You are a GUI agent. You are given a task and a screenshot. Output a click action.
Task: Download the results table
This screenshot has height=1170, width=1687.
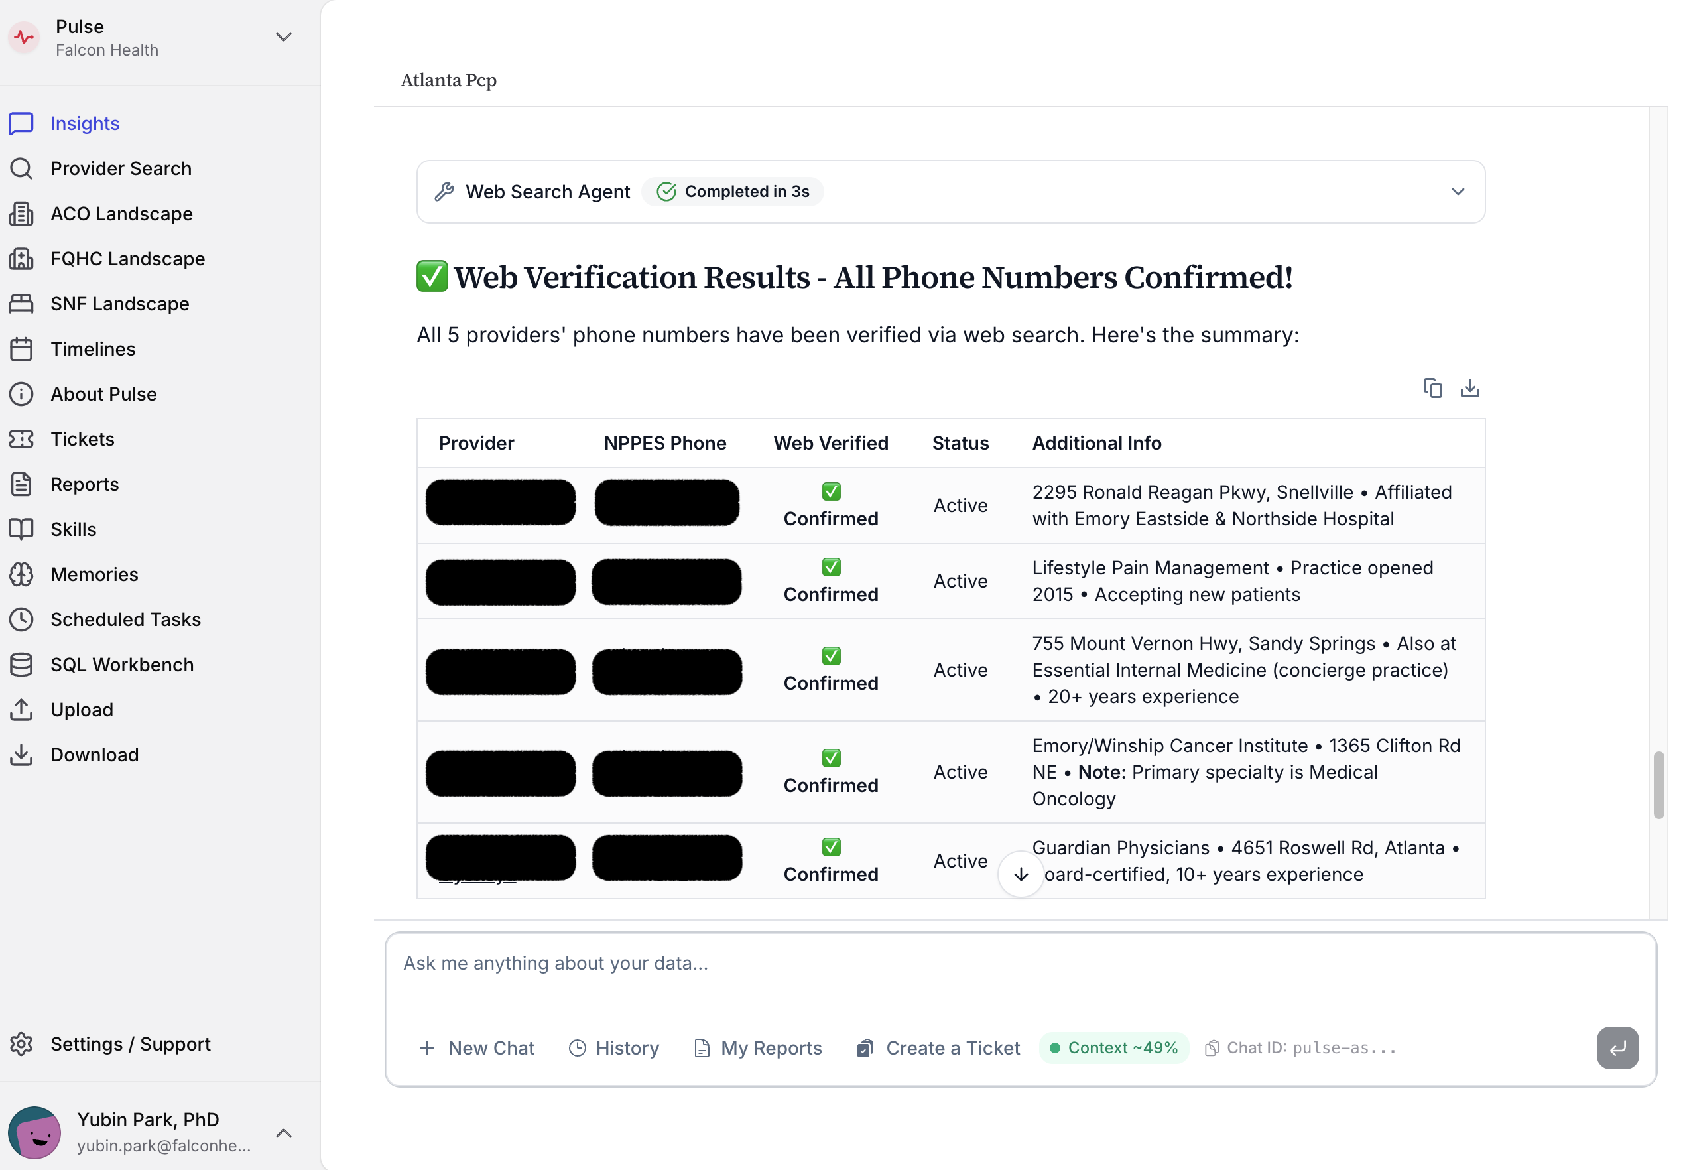point(1469,388)
